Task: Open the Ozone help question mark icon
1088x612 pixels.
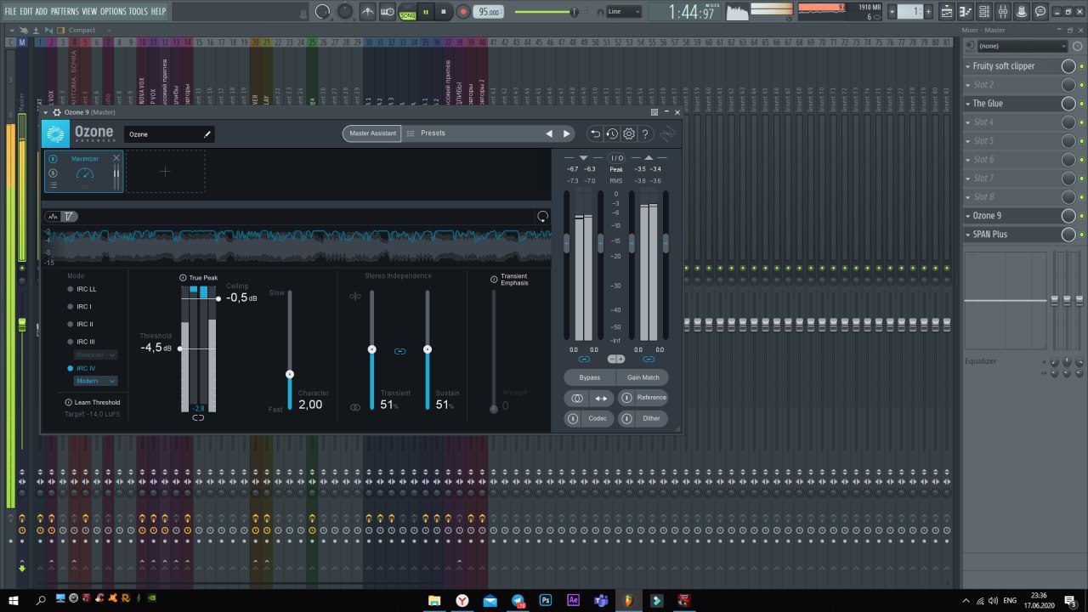Action: pyautogui.click(x=645, y=133)
